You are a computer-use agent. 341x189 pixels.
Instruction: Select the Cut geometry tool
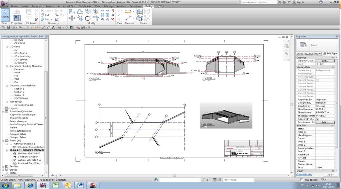[46, 15]
